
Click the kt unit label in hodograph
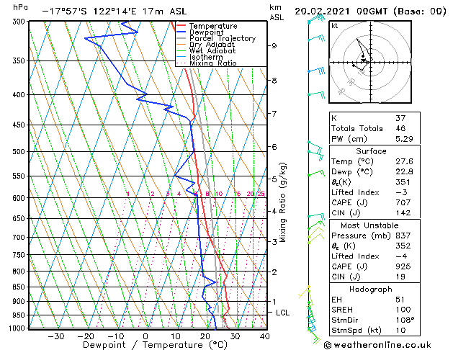[335, 26]
